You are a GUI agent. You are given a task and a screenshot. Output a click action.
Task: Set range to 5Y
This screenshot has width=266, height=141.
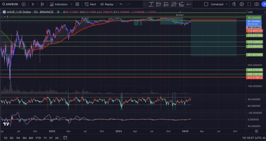pyautogui.click(x=51, y=138)
